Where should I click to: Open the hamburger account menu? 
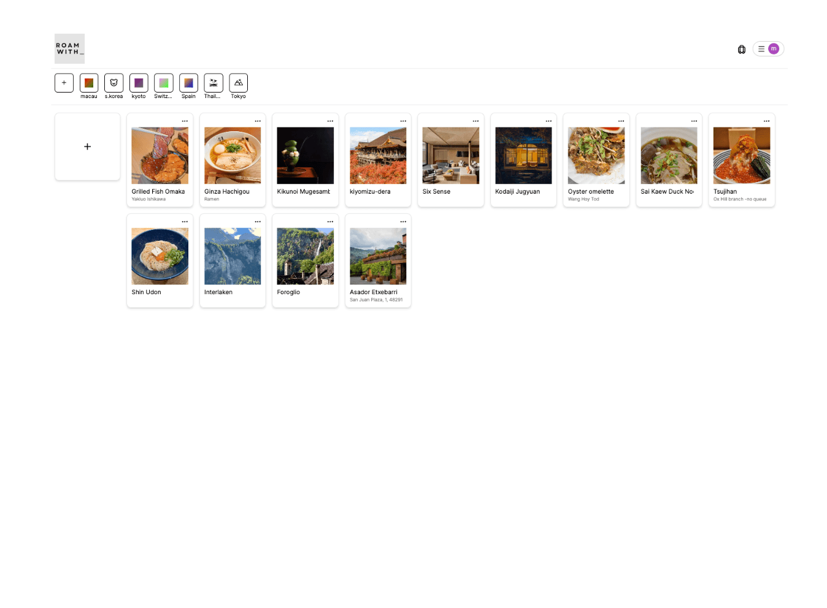tap(761, 49)
